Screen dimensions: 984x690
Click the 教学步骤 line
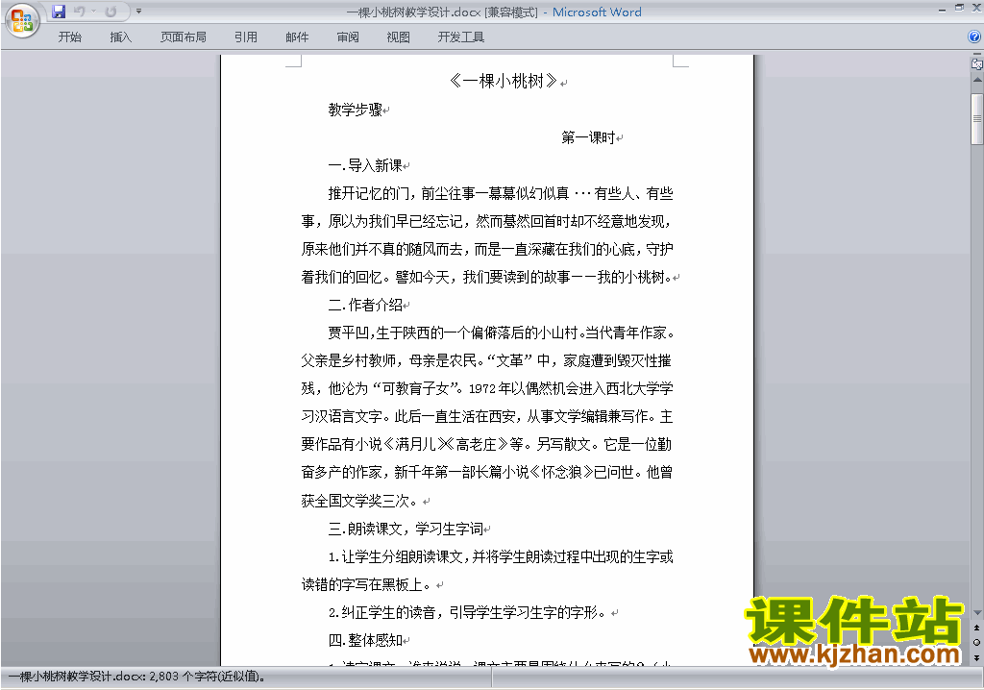(356, 110)
